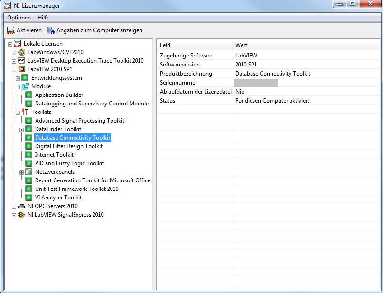Click the 'Ablaufdatum der Lizenzdatei' field label
383x293 pixels.
(196, 92)
